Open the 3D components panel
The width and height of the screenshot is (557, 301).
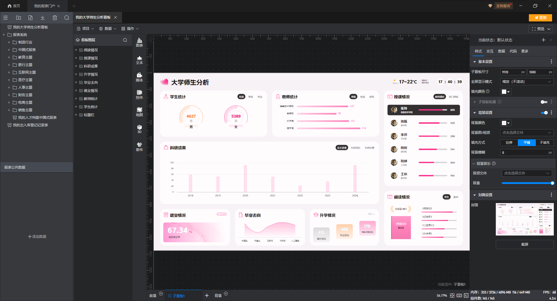pos(139,129)
